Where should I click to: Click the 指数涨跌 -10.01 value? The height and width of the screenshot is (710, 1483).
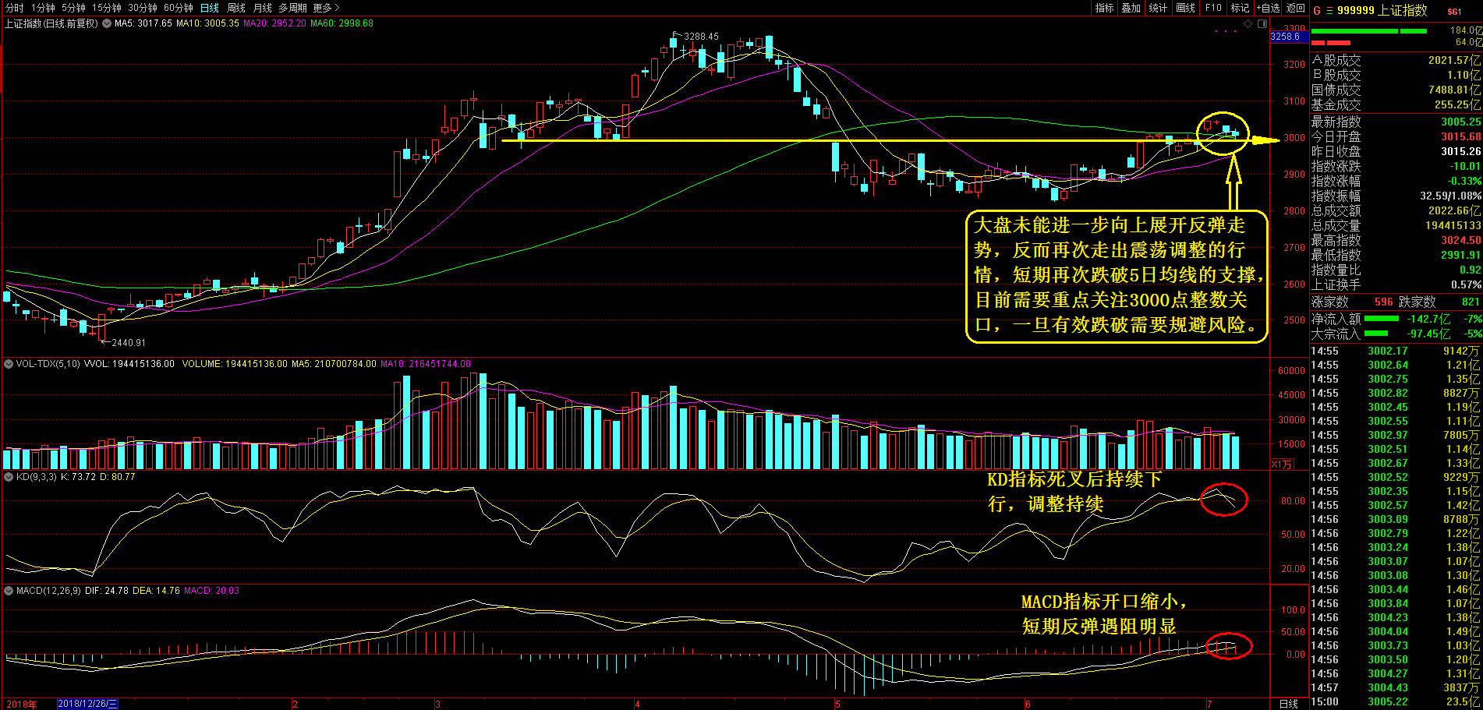1465,166
